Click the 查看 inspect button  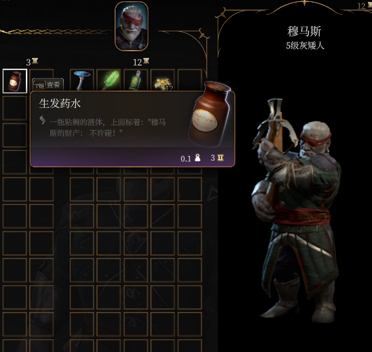coord(48,85)
